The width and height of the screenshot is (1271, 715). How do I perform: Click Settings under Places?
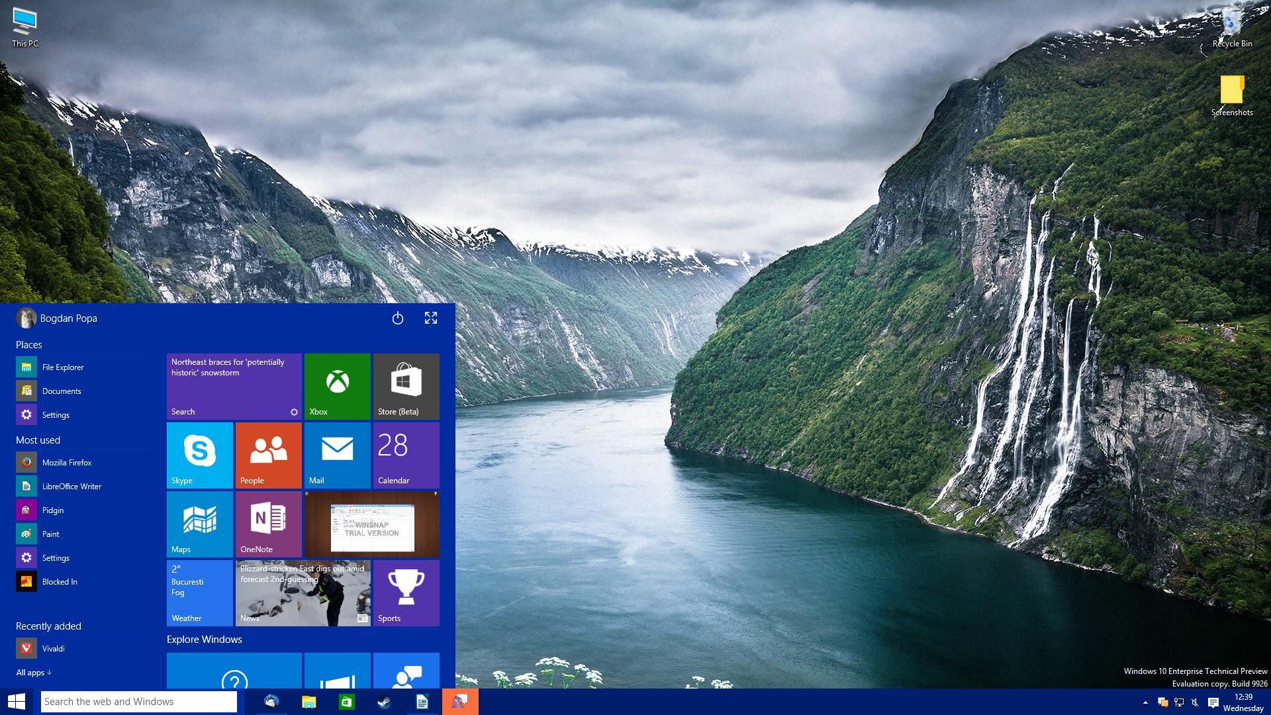pos(55,414)
